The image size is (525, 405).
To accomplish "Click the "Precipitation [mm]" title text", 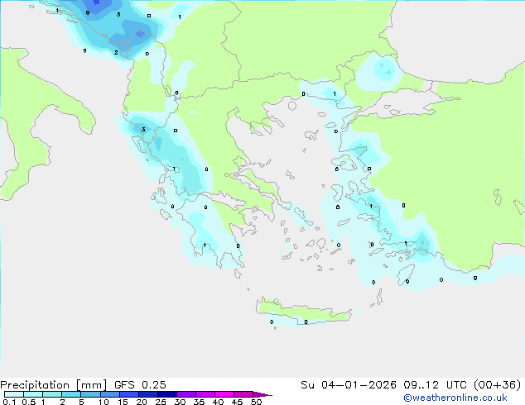I will [54, 385].
